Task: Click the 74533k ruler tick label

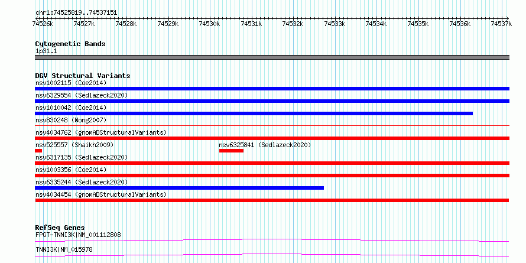Action: click(x=335, y=24)
